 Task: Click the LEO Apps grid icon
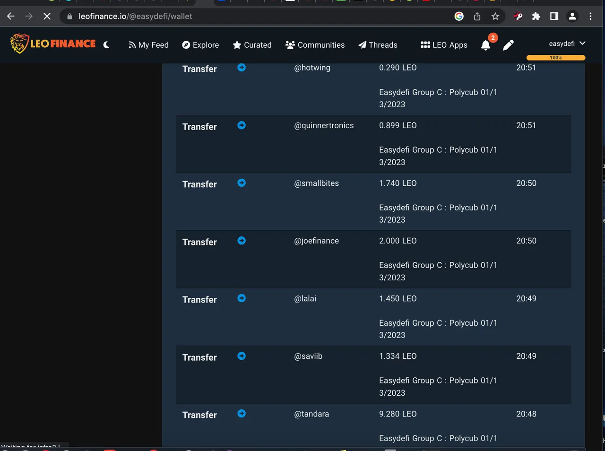click(425, 45)
